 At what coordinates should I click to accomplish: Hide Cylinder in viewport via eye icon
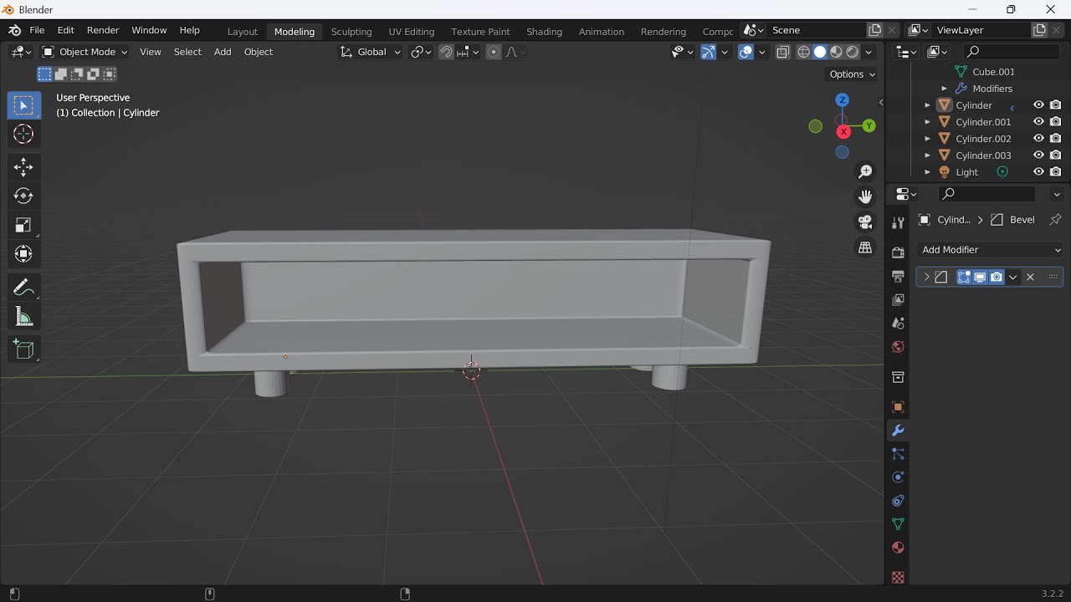(1038, 105)
